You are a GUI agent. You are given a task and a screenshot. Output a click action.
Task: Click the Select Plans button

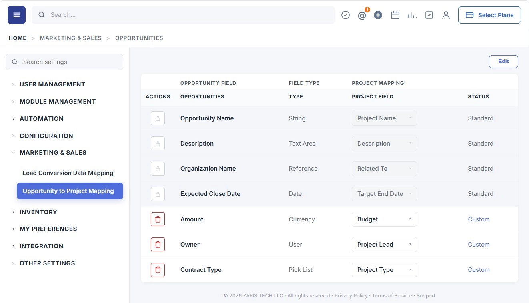click(x=489, y=15)
